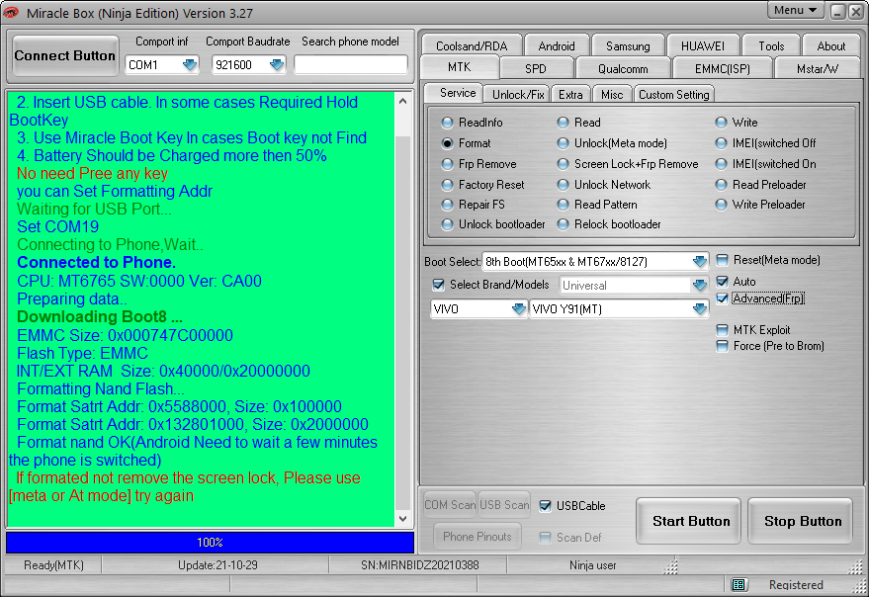Click the status bar keyboard/grid icon near Registered
This screenshot has width=869, height=597.
739,584
